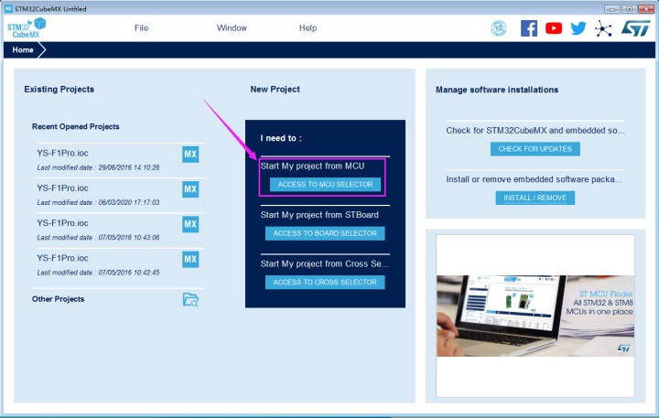659x418 pixels.
Task: Open the 10-year anniversary badge icon
Action: [x=499, y=28]
